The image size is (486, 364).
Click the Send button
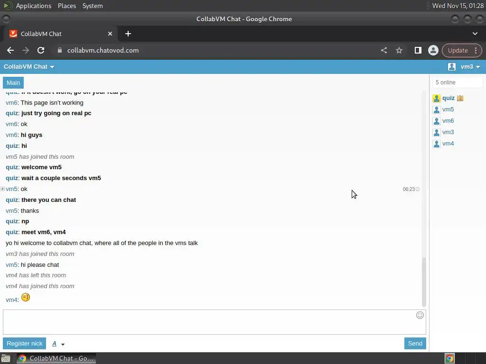[415, 343]
